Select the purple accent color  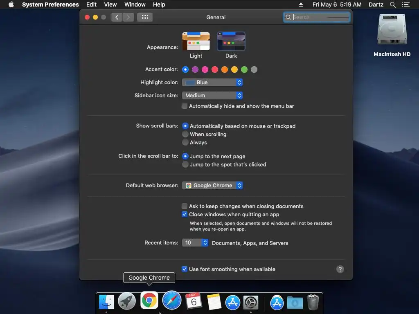point(195,70)
